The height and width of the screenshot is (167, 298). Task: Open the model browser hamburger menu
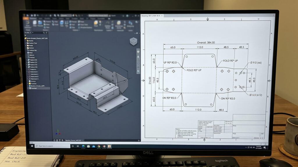coord(46,33)
